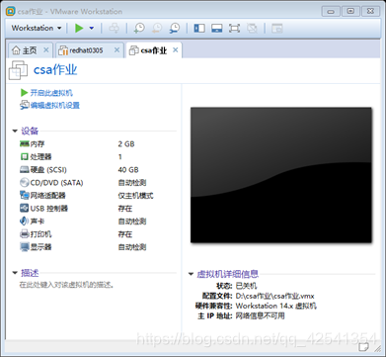Screen dimensions: 386x357
Task: Open the power options dropdown arrow
Action: click(x=92, y=29)
